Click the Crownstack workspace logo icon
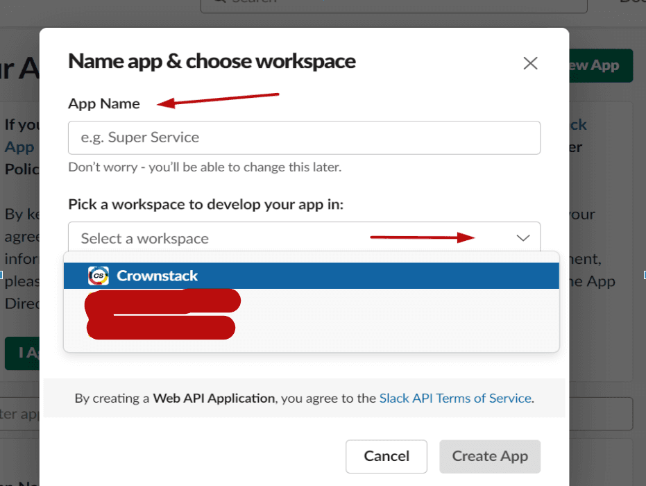This screenshot has height=486, width=646. tap(98, 276)
